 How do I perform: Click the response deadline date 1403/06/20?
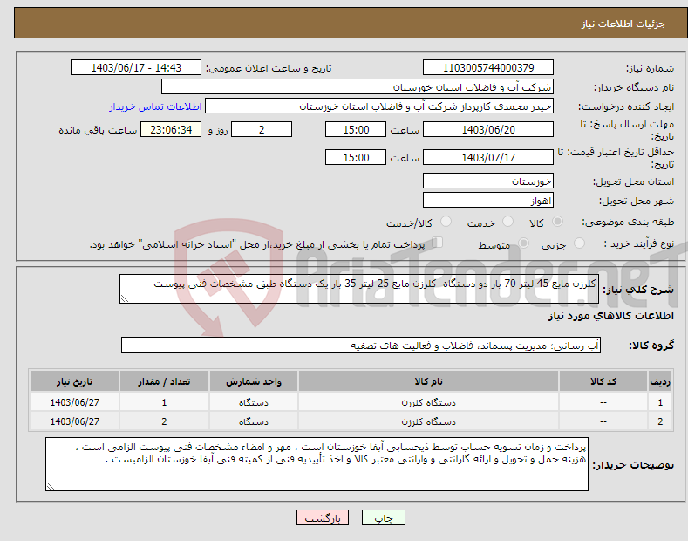coord(488,129)
